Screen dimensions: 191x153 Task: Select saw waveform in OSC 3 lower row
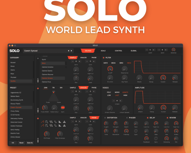pyautogui.click(x=42, y=125)
